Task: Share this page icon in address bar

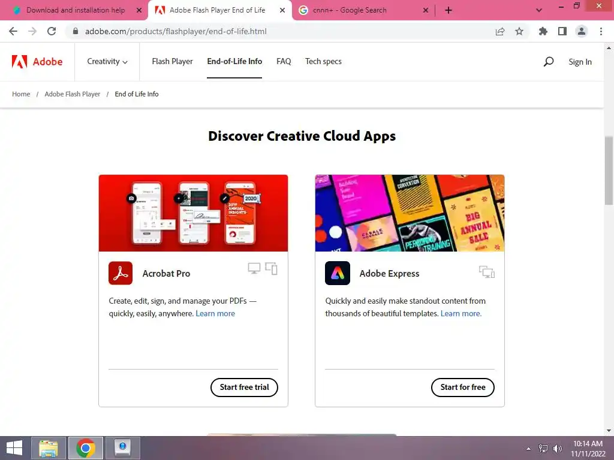Action: click(x=500, y=31)
